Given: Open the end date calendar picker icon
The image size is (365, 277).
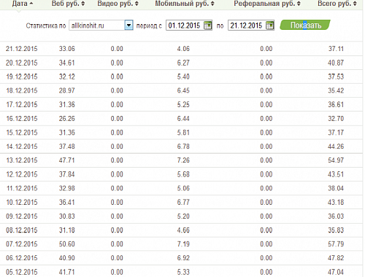Looking at the screenshot, I should [x=270, y=26].
